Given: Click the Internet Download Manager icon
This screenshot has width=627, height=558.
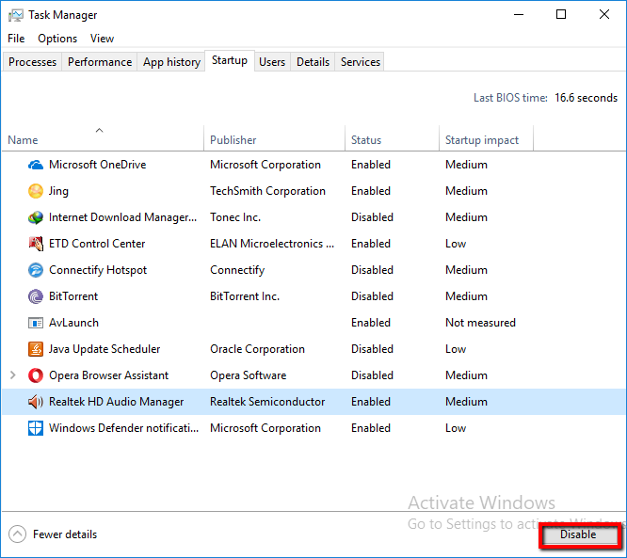Looking at the screenshot, I should pos(36,217).
